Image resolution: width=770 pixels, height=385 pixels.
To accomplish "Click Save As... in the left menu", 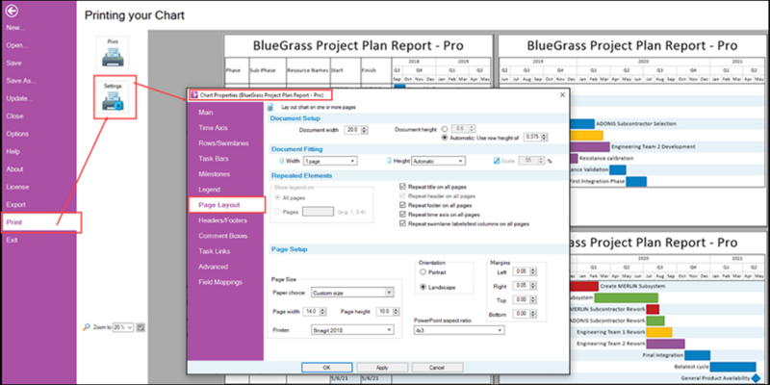I will click(21, 81).
